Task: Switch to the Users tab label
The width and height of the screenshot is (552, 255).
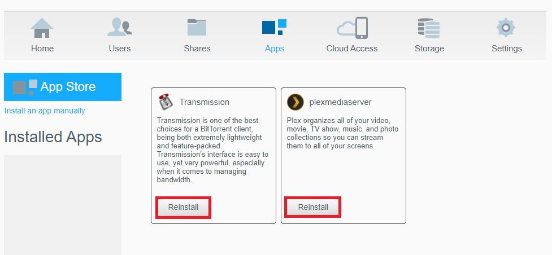Action: 120,49
